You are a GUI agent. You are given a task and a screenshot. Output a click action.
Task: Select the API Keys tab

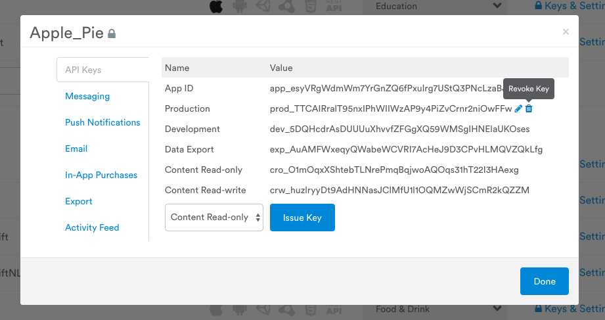102,70
